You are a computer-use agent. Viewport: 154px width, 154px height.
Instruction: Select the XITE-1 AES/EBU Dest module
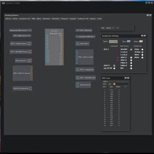click(x=85, y=78)
